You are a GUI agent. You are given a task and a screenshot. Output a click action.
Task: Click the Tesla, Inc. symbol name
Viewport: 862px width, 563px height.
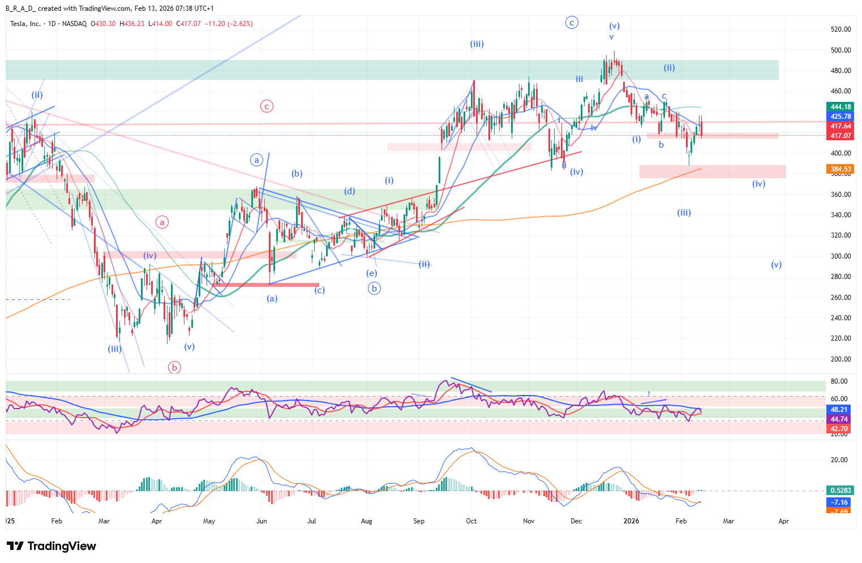(25, 24)
